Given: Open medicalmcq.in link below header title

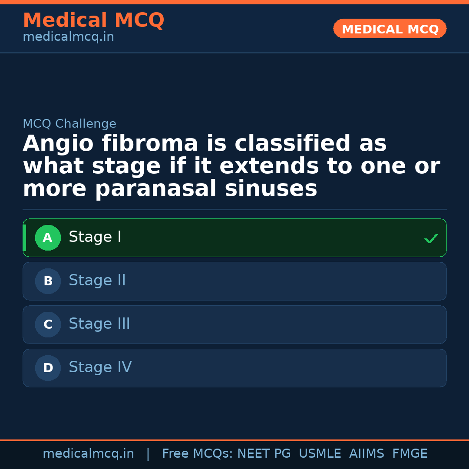Looking at the screenshot, I should (x=68, y=37).
